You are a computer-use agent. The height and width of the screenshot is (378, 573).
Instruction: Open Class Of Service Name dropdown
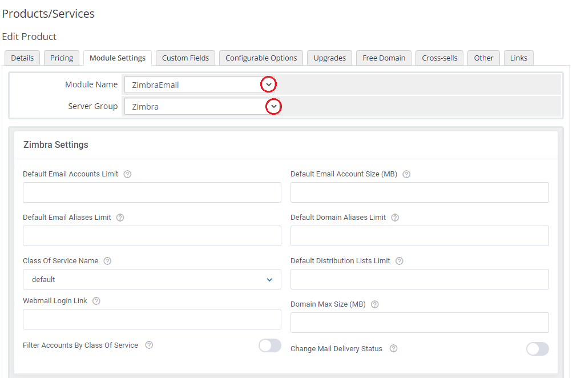[152, 279]
